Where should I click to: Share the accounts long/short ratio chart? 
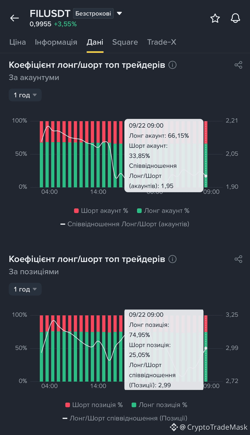click(x=238, y=65)
